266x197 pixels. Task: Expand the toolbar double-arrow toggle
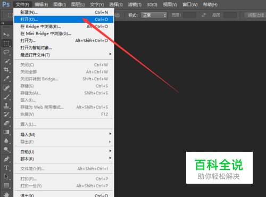click(x=3, y=23)
